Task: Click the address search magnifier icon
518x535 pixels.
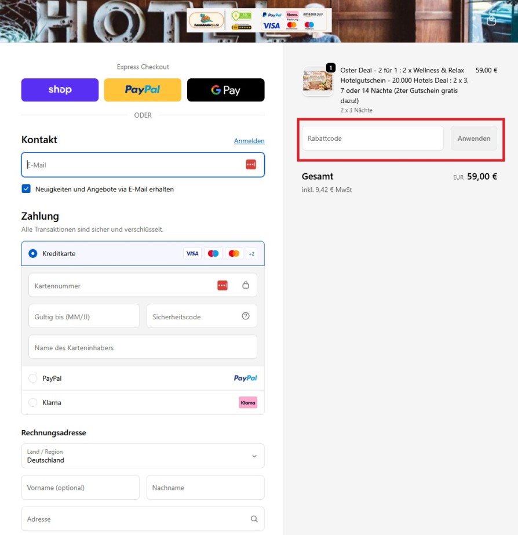Action: 254,519
